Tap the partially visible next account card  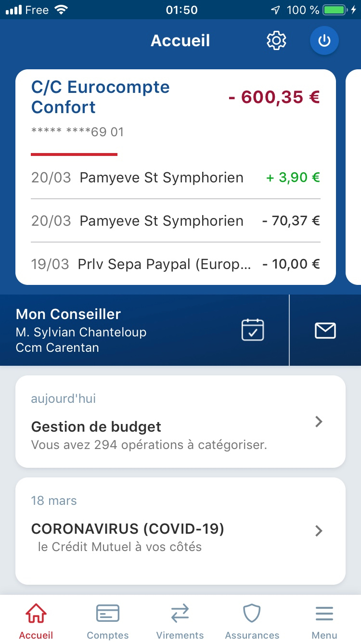[x=354, y=177]
